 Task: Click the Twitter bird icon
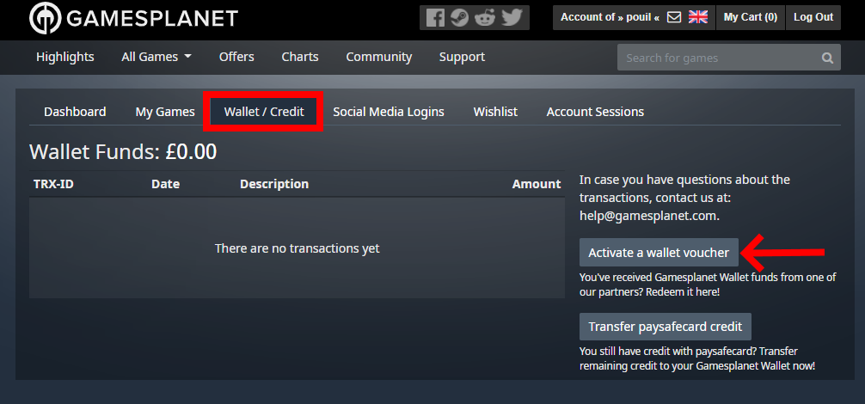coord(512,17)
